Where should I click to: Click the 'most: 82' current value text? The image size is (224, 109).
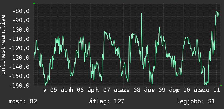[23, 101]
